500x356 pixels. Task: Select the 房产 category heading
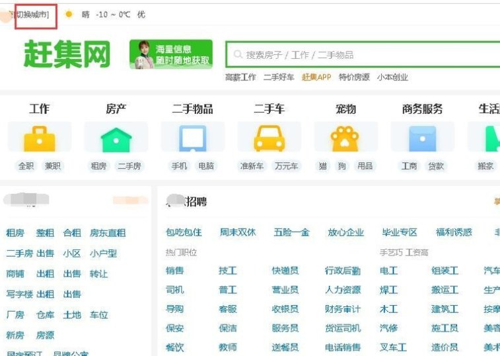coord(116,109)
